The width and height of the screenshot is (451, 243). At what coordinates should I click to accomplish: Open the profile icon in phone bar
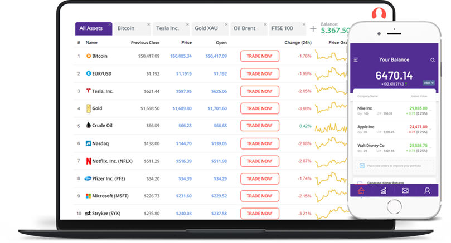click(x=427, y=191)
